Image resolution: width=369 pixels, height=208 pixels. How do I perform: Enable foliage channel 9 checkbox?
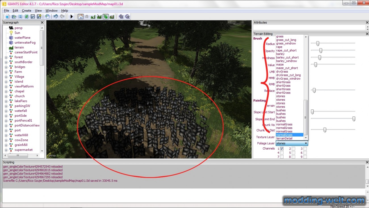click(305, 157)
